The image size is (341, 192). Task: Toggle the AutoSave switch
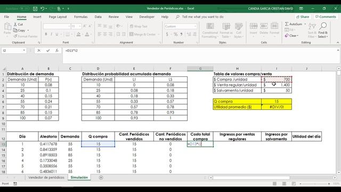point(25,9)
